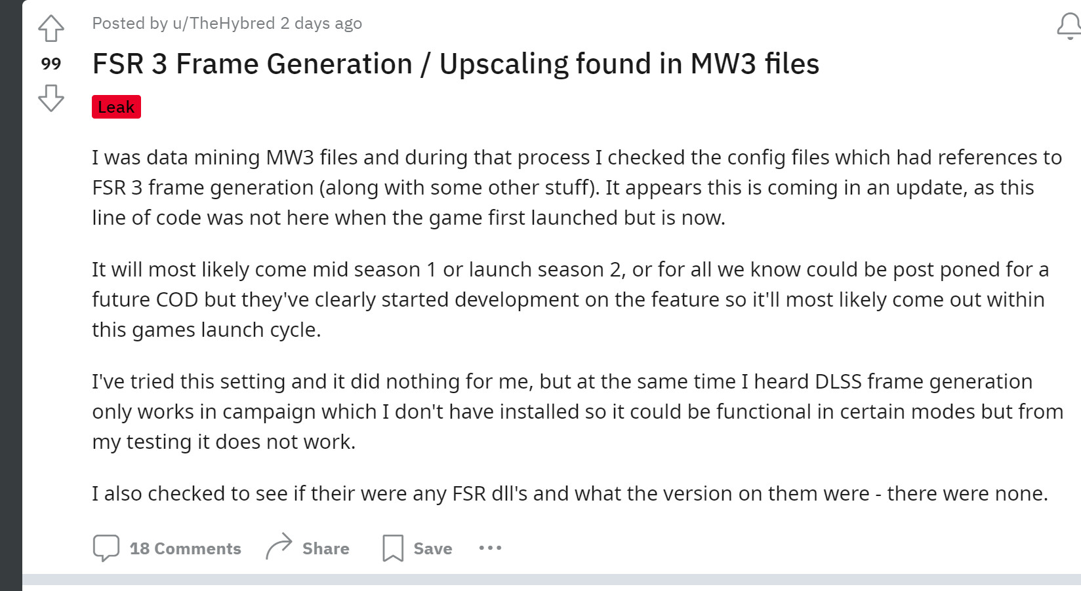Open the u/TheHybred user profile

pyautogui.click(x=224, y=24)
